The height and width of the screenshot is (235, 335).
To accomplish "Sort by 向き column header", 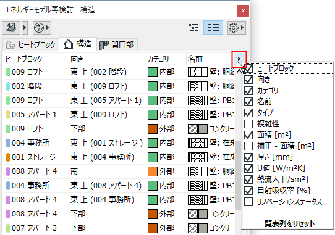I will click(x=108, y=59).
